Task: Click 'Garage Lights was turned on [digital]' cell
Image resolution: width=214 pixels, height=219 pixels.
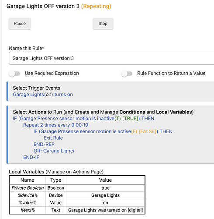Action: [105, 210]
